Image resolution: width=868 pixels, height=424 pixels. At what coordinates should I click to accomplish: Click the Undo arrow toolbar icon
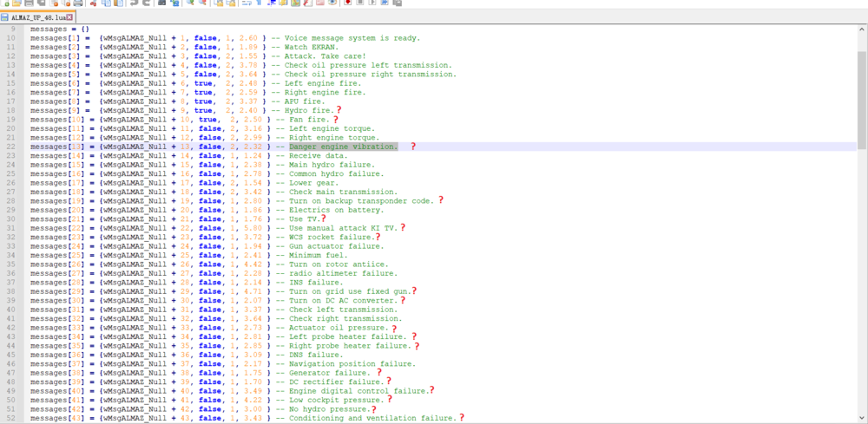(x=134, y=3)
